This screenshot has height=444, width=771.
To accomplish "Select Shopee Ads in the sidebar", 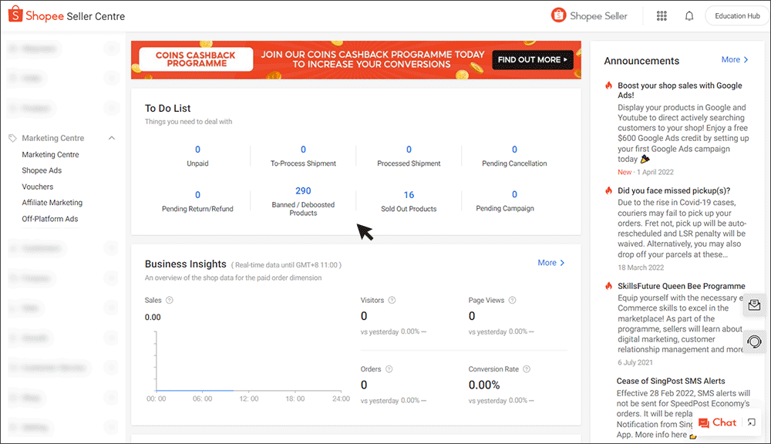I will click(40, 170).
